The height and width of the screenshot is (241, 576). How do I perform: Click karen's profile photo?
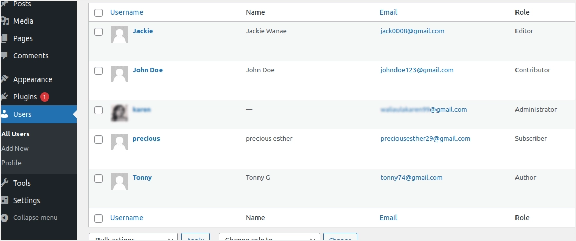pos(120,113)
